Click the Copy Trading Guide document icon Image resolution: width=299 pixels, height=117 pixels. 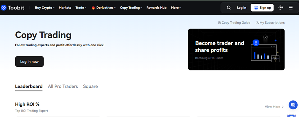pyautogui.click(x=220, y=23)
